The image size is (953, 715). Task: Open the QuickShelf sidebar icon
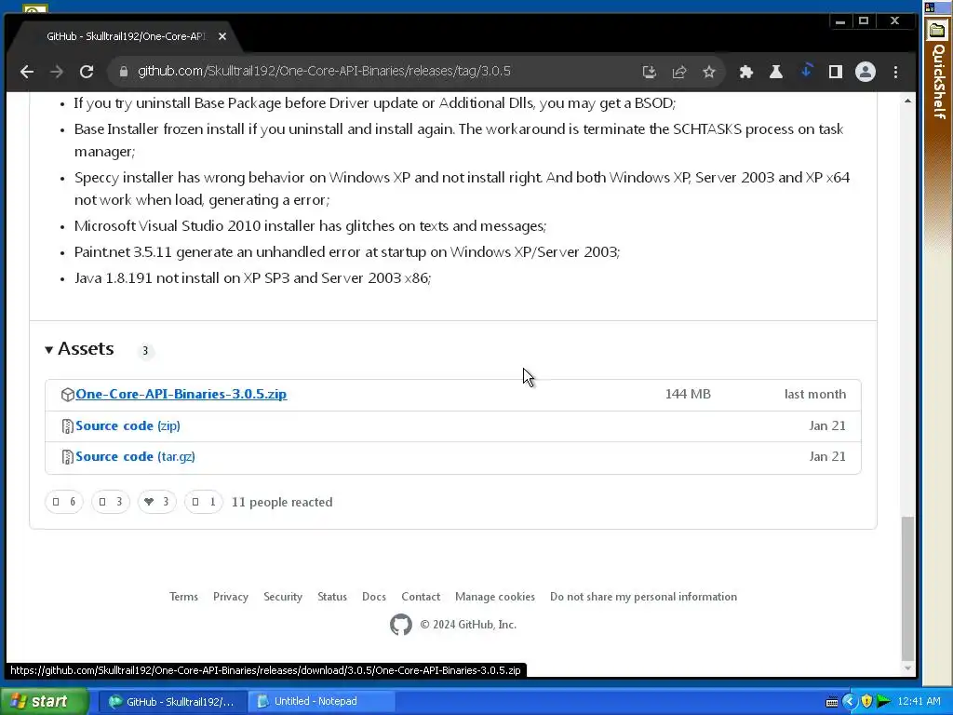[936, 30]
